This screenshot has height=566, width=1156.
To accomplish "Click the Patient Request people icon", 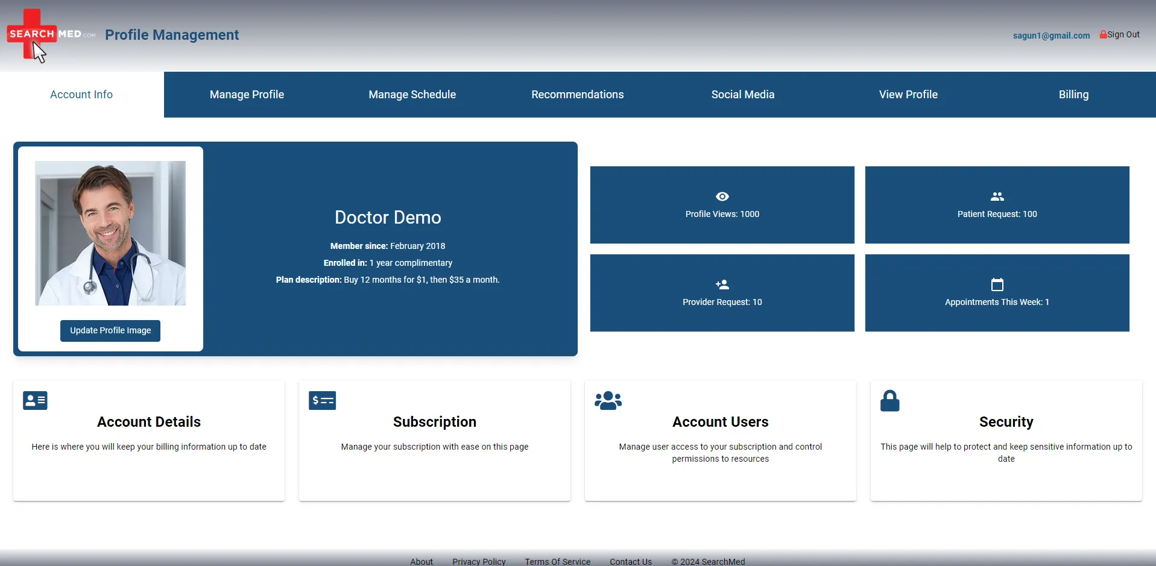I will (x=997, y=197).
